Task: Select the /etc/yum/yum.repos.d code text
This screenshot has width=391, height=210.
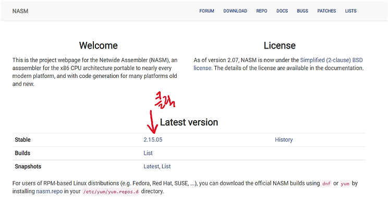Action: pos(111,192)
